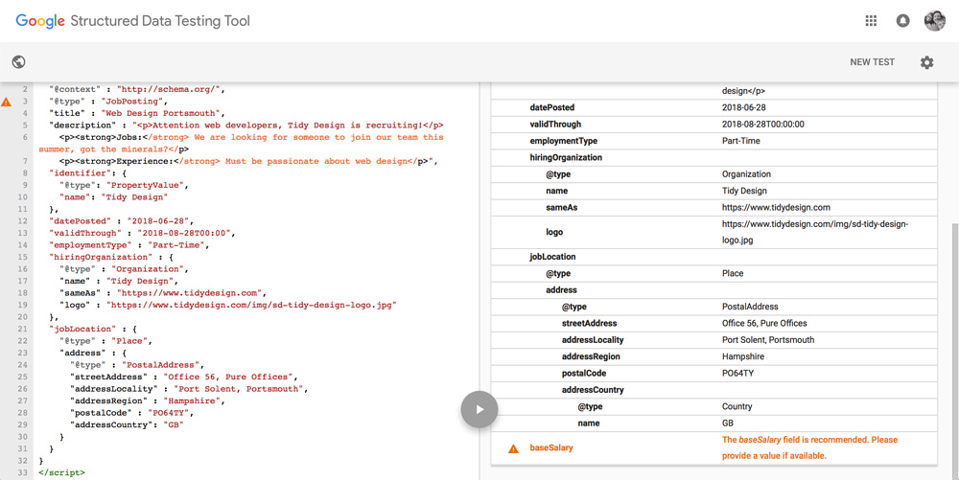959x480 pixels.
Task: Click the hiringOrganization row label
Action: 566,157
